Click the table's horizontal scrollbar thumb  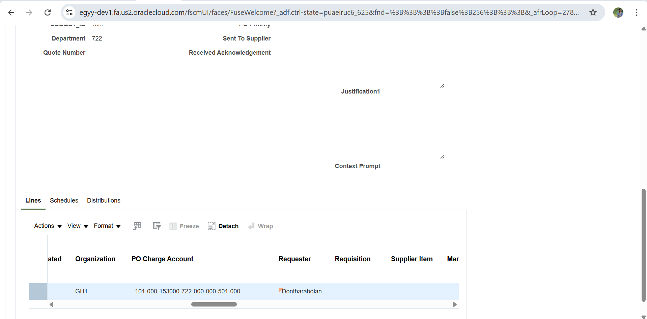214,304
